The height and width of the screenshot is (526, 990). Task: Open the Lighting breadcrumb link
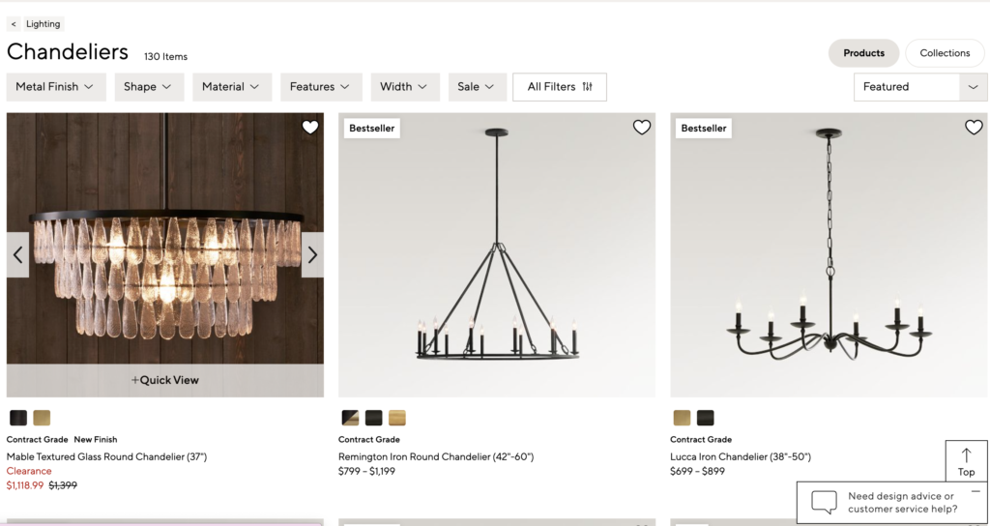[x=43, y=24]
